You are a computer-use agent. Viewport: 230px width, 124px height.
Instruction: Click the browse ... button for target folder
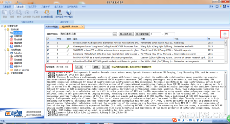click(x=115, y=34)
